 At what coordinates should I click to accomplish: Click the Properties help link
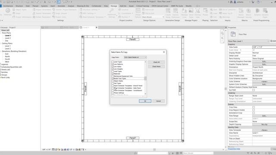[234, 149]
